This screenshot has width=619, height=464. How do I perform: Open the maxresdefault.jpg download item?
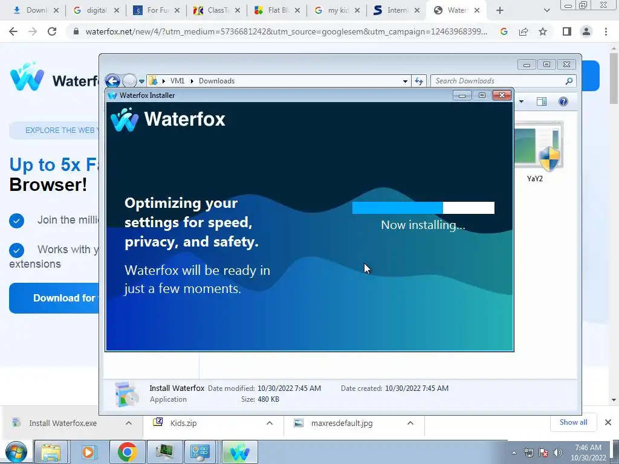pos(342,423)
